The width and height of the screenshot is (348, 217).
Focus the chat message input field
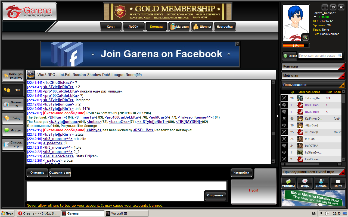click(x=115, y=191)
